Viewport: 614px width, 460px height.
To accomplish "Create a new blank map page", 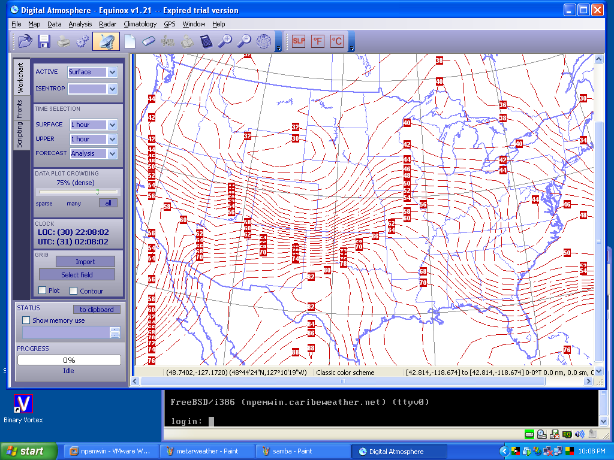I will 130,41.
